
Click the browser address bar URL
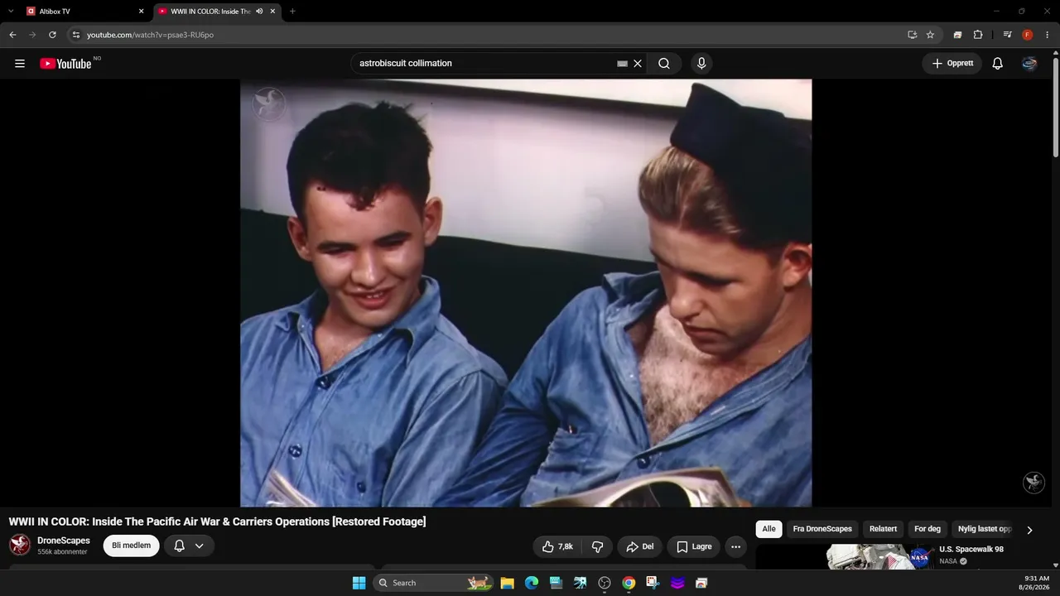150,35
